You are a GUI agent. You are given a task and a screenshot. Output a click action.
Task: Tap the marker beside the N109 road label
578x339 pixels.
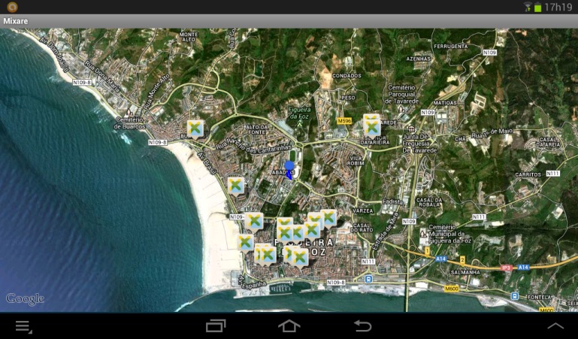click(255, 220)
